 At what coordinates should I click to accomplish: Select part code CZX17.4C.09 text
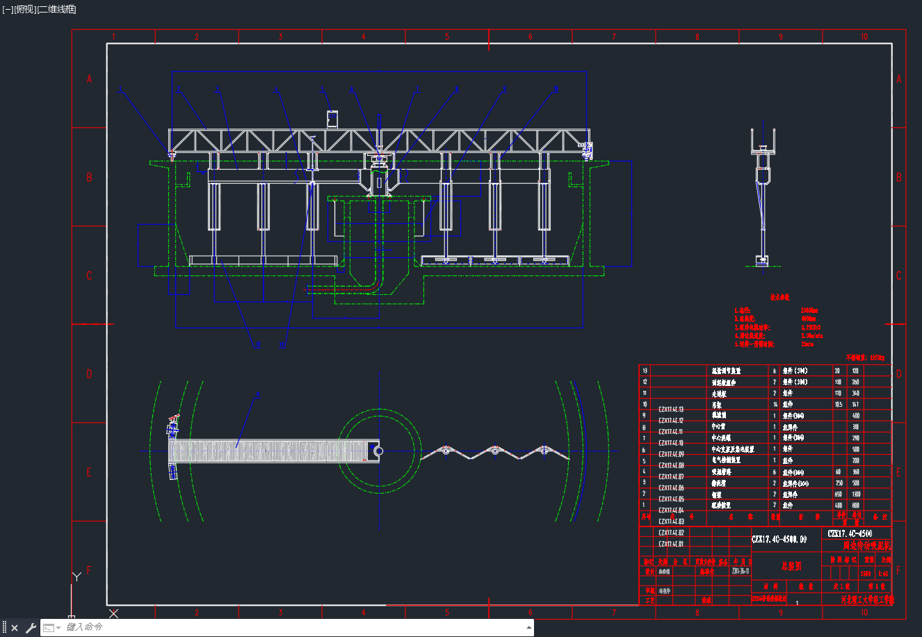point(671,454)
